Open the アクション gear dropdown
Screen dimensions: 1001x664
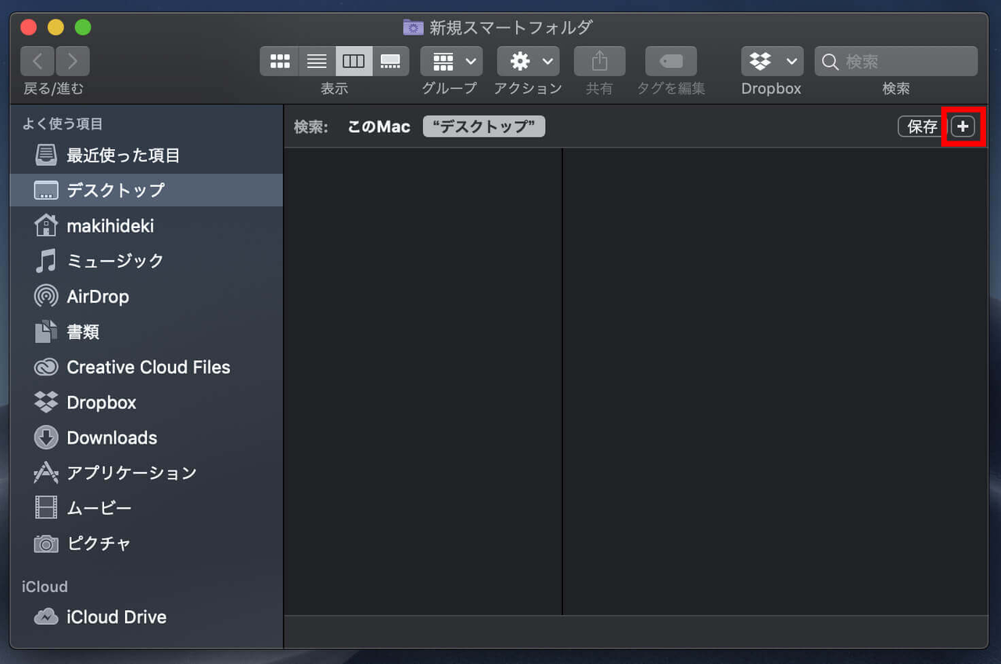(x=528, y=61)
